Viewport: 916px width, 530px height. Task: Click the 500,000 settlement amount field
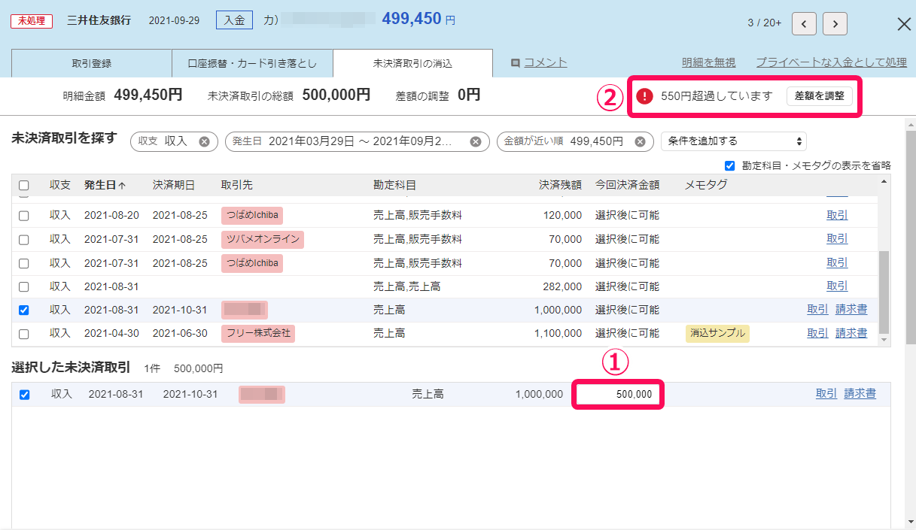[x=618, y=395]
